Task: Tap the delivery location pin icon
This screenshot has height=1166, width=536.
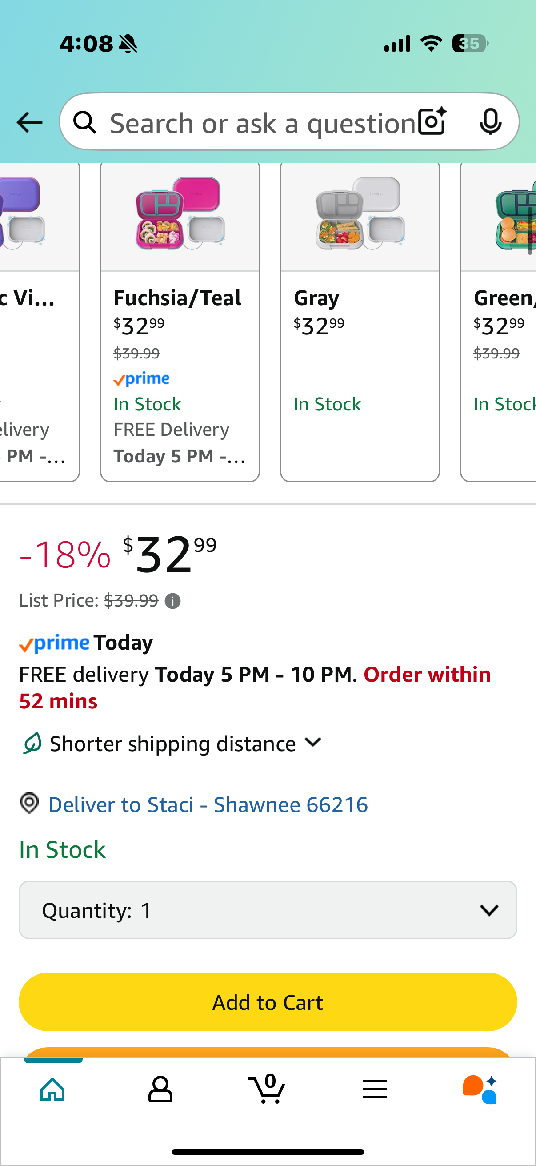Action: pyautogui.click(x=29, y=804)
